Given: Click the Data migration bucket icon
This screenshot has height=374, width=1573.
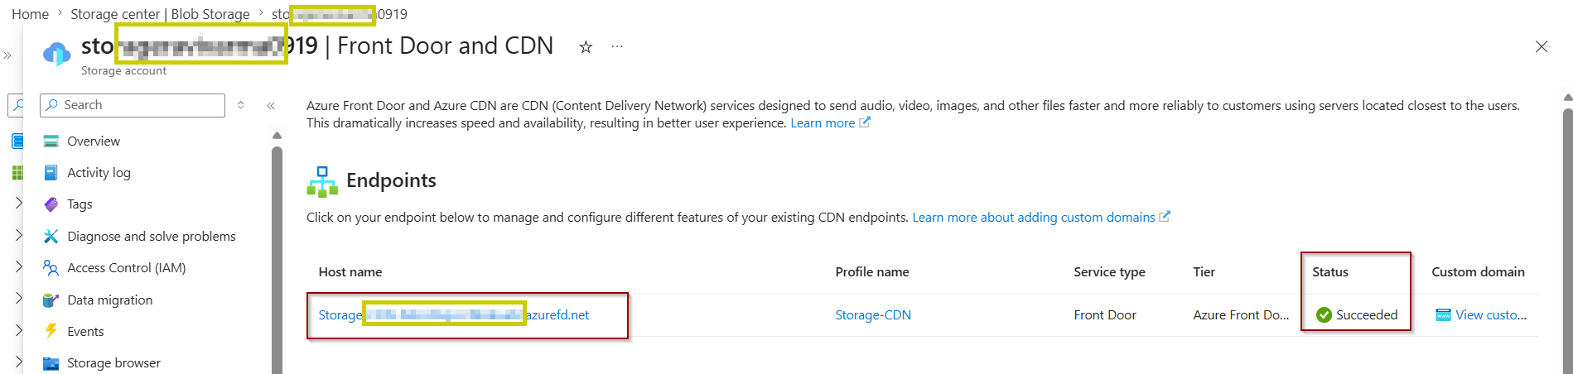Looking at the screenshot, I should (51, 300).
